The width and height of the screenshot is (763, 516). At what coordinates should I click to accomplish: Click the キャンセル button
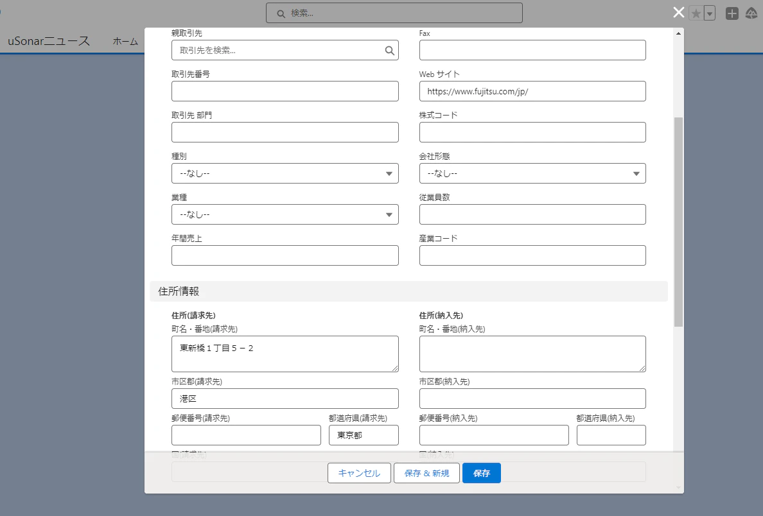coord(359,473)
